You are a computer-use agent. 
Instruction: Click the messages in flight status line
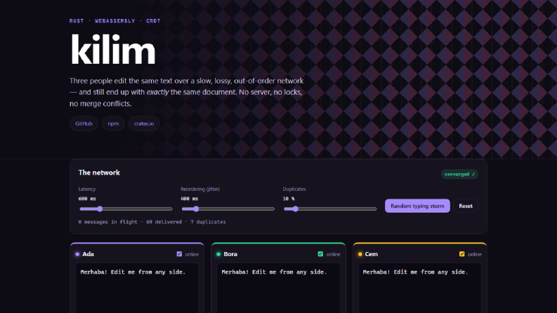coord(152,222)
